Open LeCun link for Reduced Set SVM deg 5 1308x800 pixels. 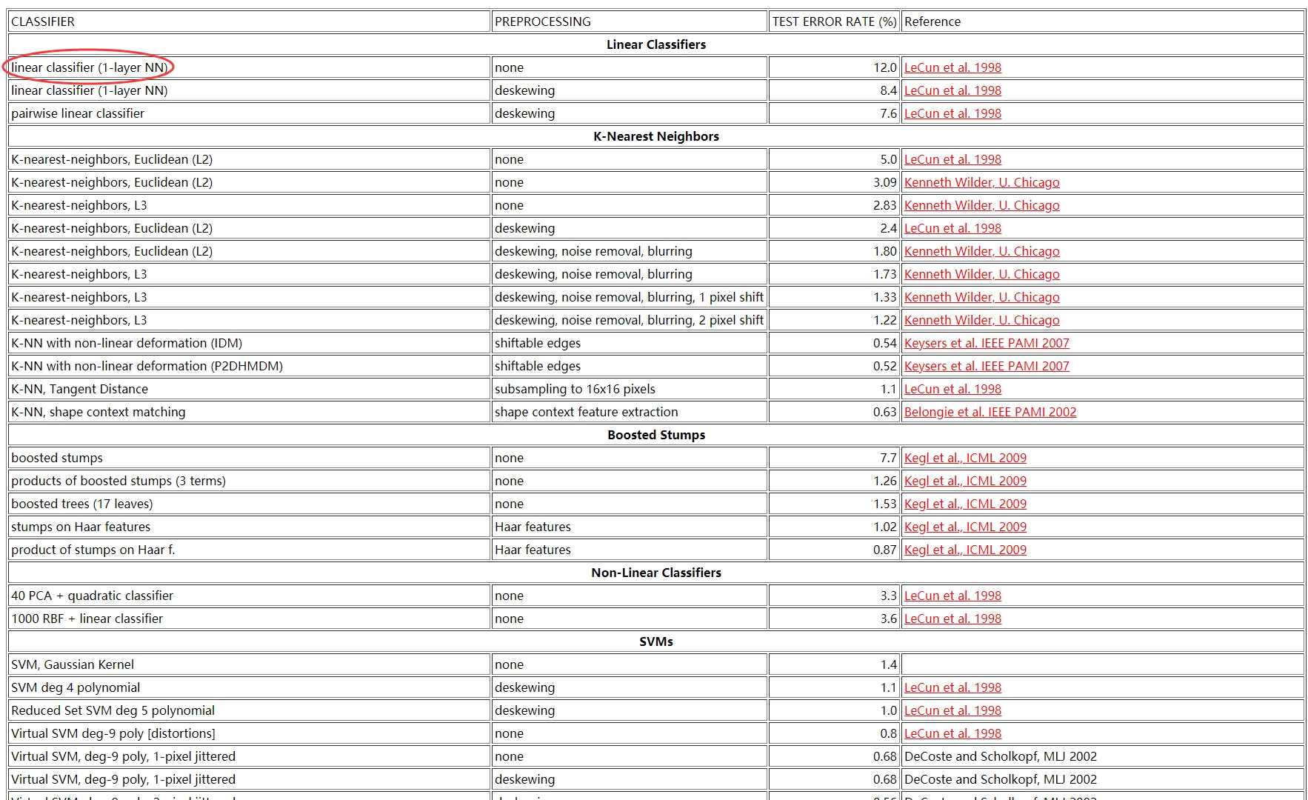tap(952, 710)
